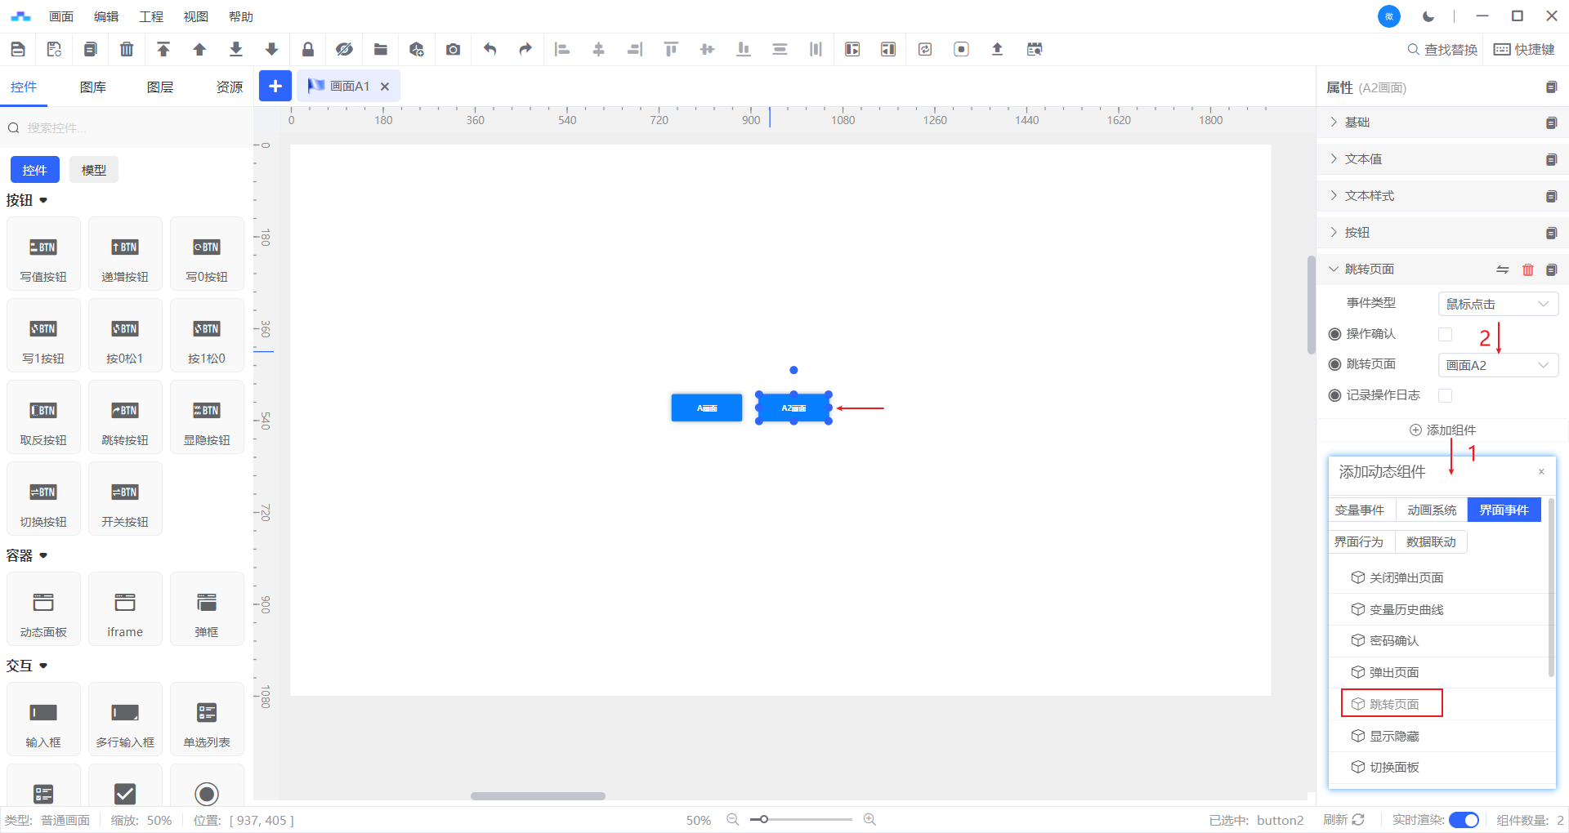Click the trash delete icon in toolbar
Image resolution: width=1569 pixels, height=833 pixels.
127,49
